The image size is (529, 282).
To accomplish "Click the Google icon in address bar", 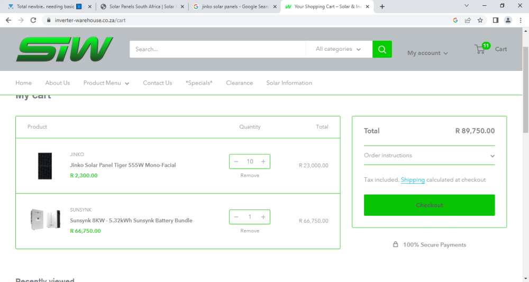I will coord(455,20).
